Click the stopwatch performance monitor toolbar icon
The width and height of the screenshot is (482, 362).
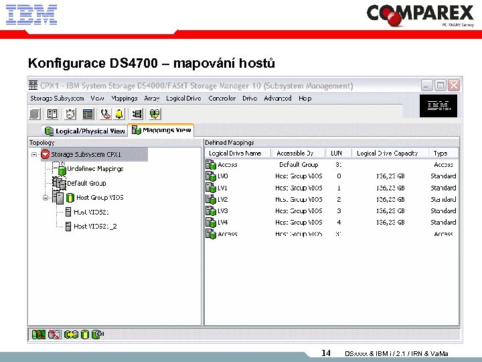(70, 114)
